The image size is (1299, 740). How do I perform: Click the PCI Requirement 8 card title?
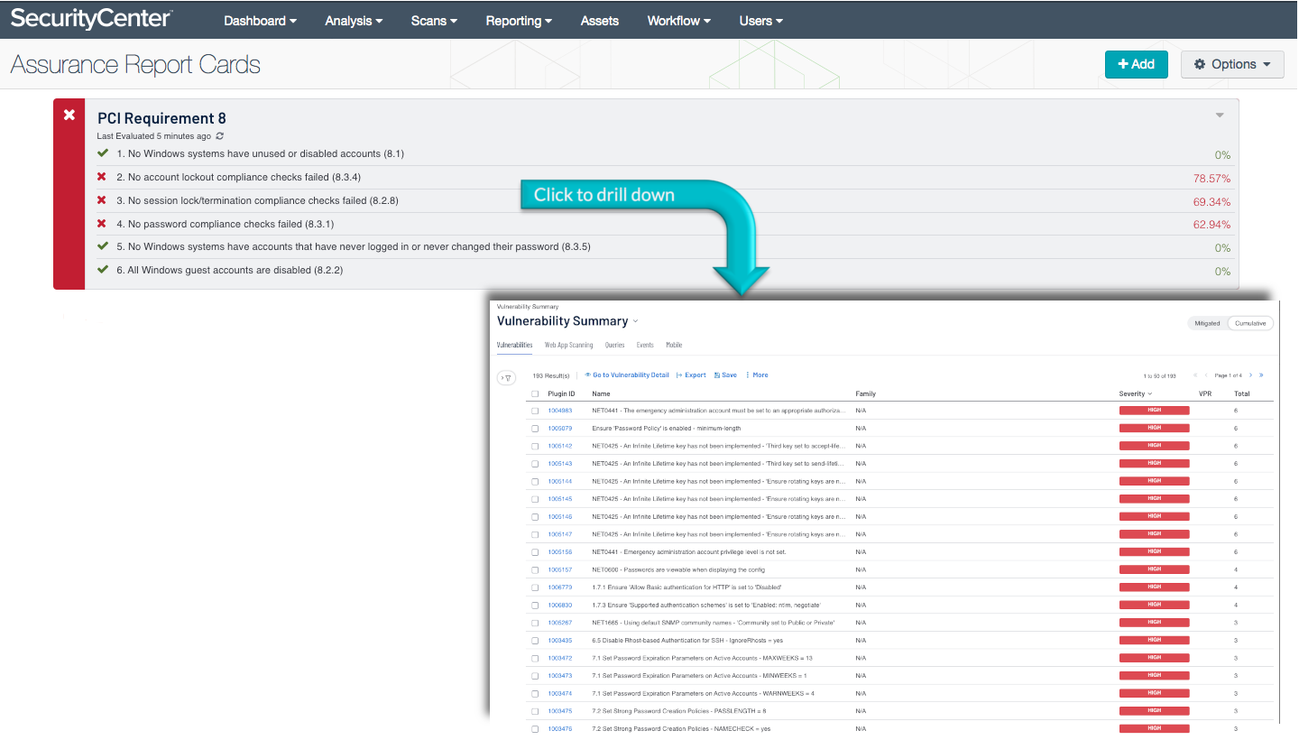tap(161, 118)
